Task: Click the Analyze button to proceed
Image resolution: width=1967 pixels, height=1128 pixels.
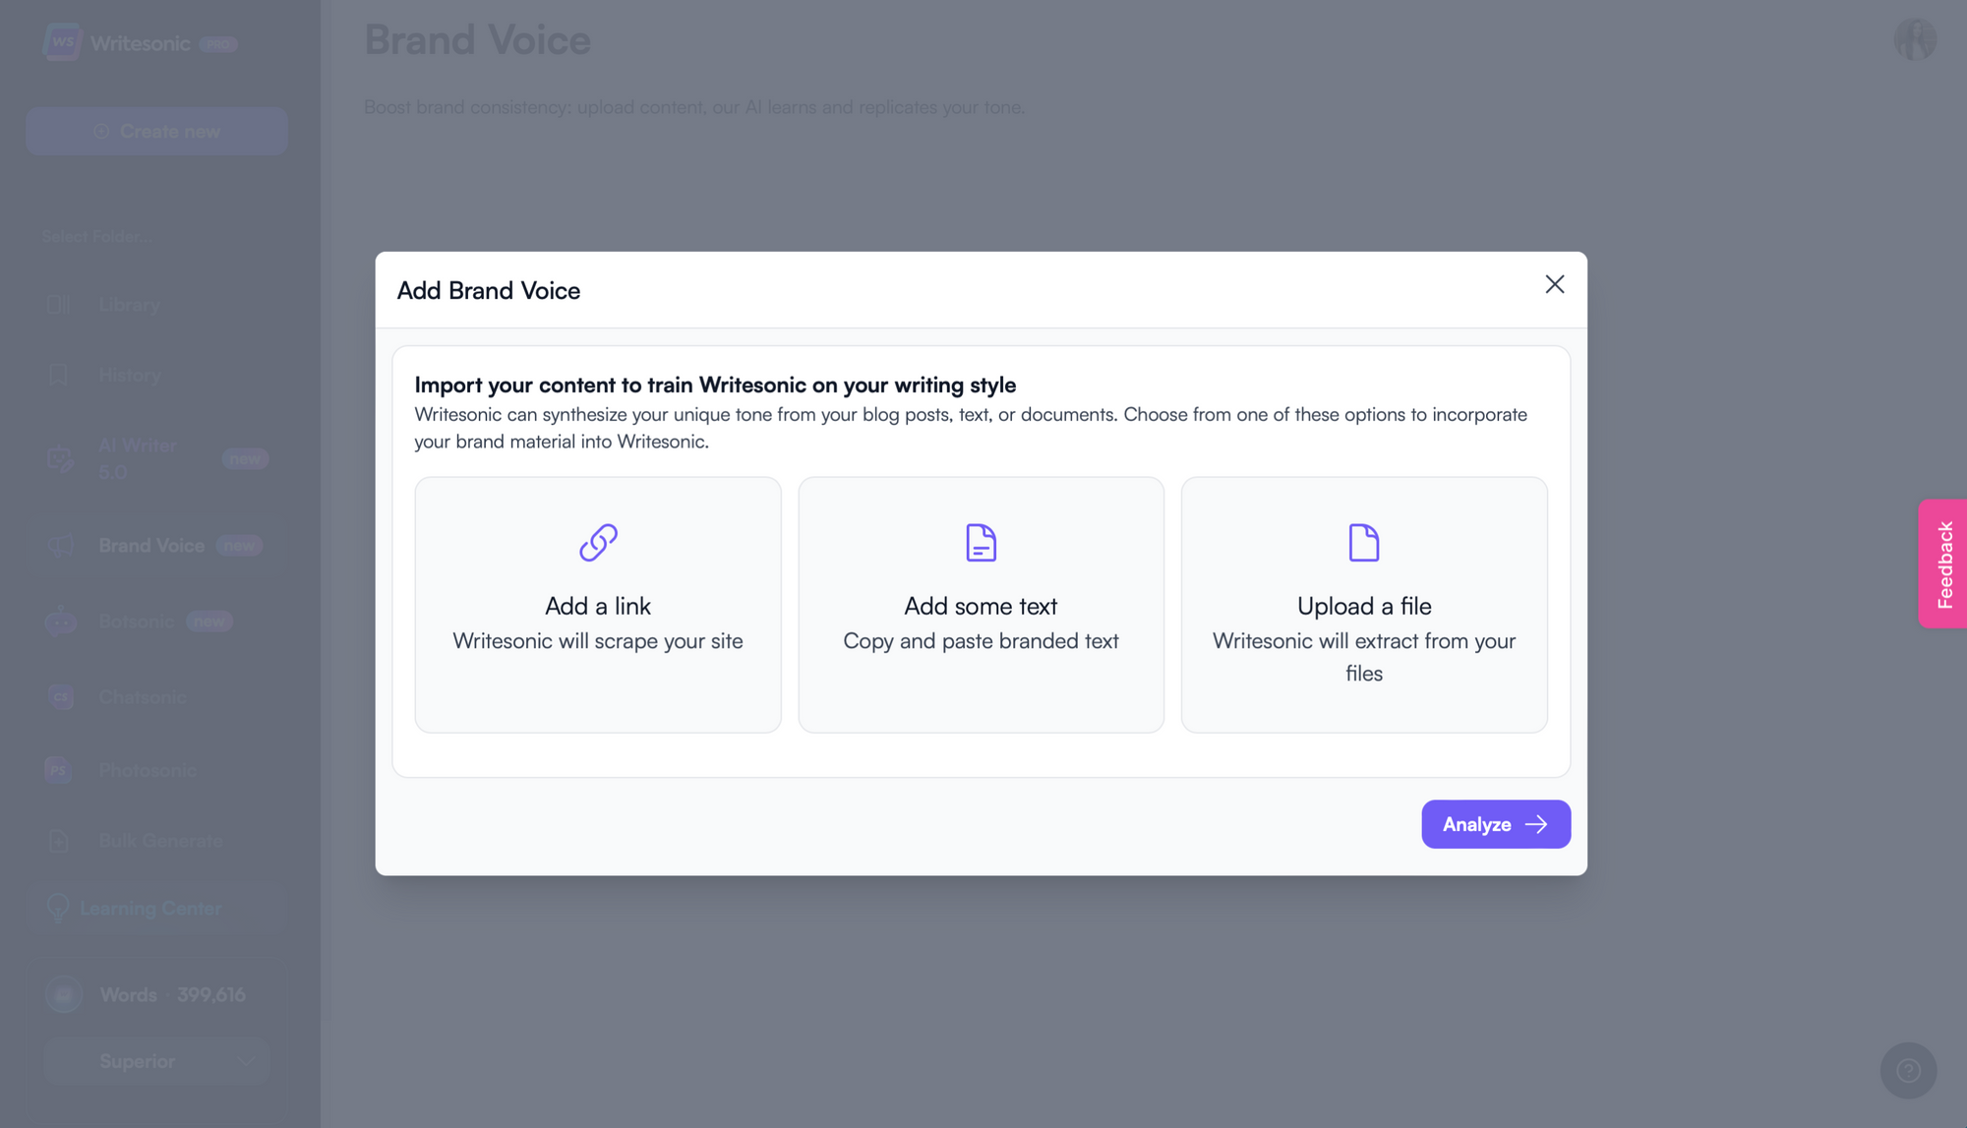Action: [x=1496, y=823]
